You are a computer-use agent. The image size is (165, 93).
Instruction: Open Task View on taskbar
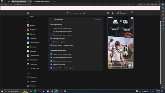pyautogui.click(x=31, y=91)
